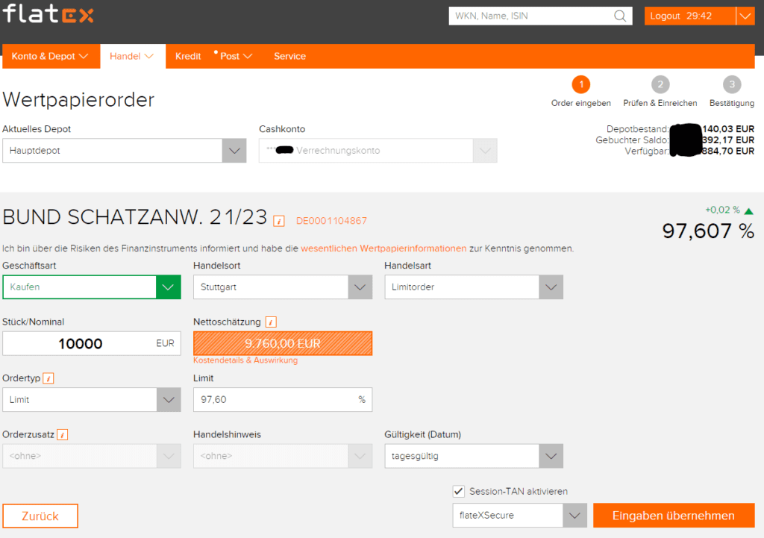
Task: Toggle Session-TAN aktivieren checkbox
Action: (x=459, y=491)
